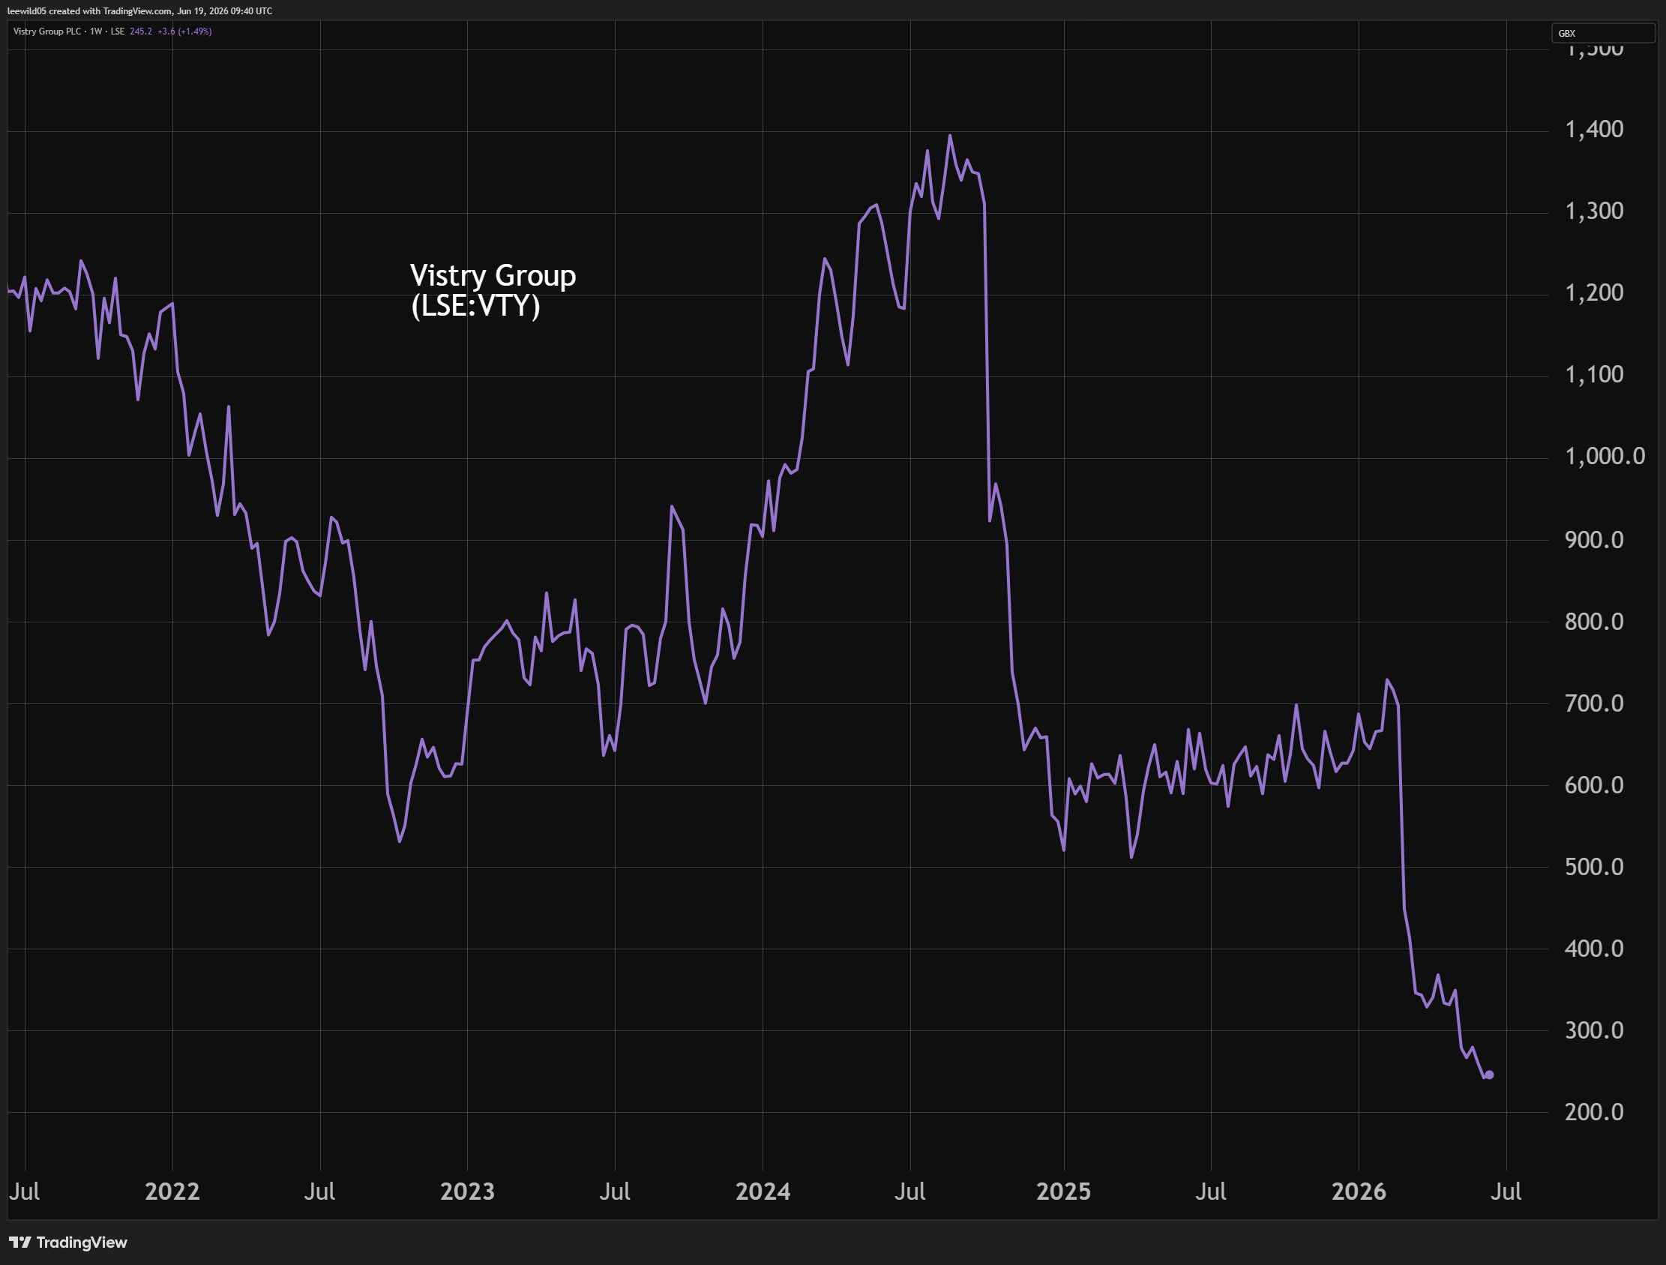
Task: Click the +3.6 (+1.49%) change value
Action: (184, 31)
